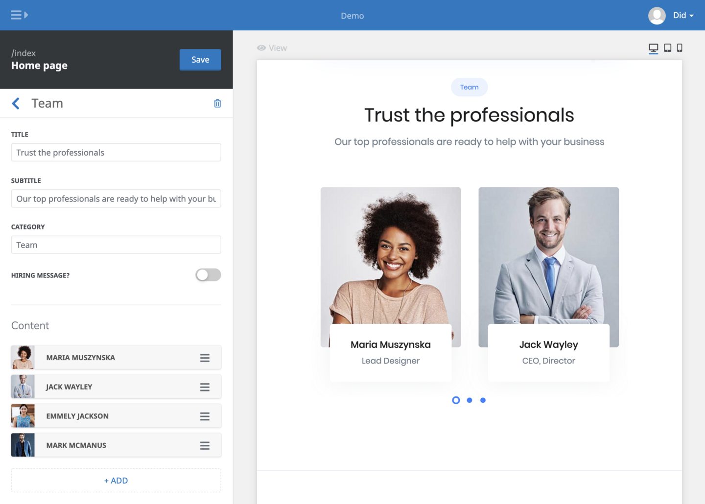Open the Did user dropdown
Image resolution: width=705 pixels, height=504 pixels.
(683, 16)
